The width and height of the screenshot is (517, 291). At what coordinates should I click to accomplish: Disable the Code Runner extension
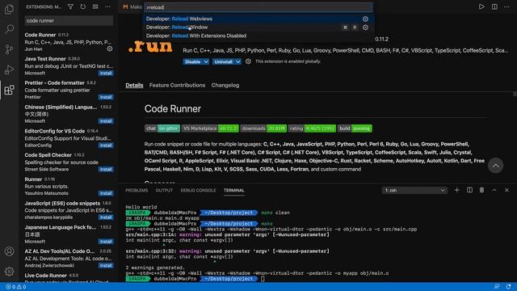(193, 61)
